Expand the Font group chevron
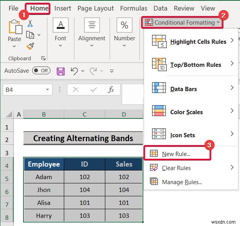 click(60, 46)
